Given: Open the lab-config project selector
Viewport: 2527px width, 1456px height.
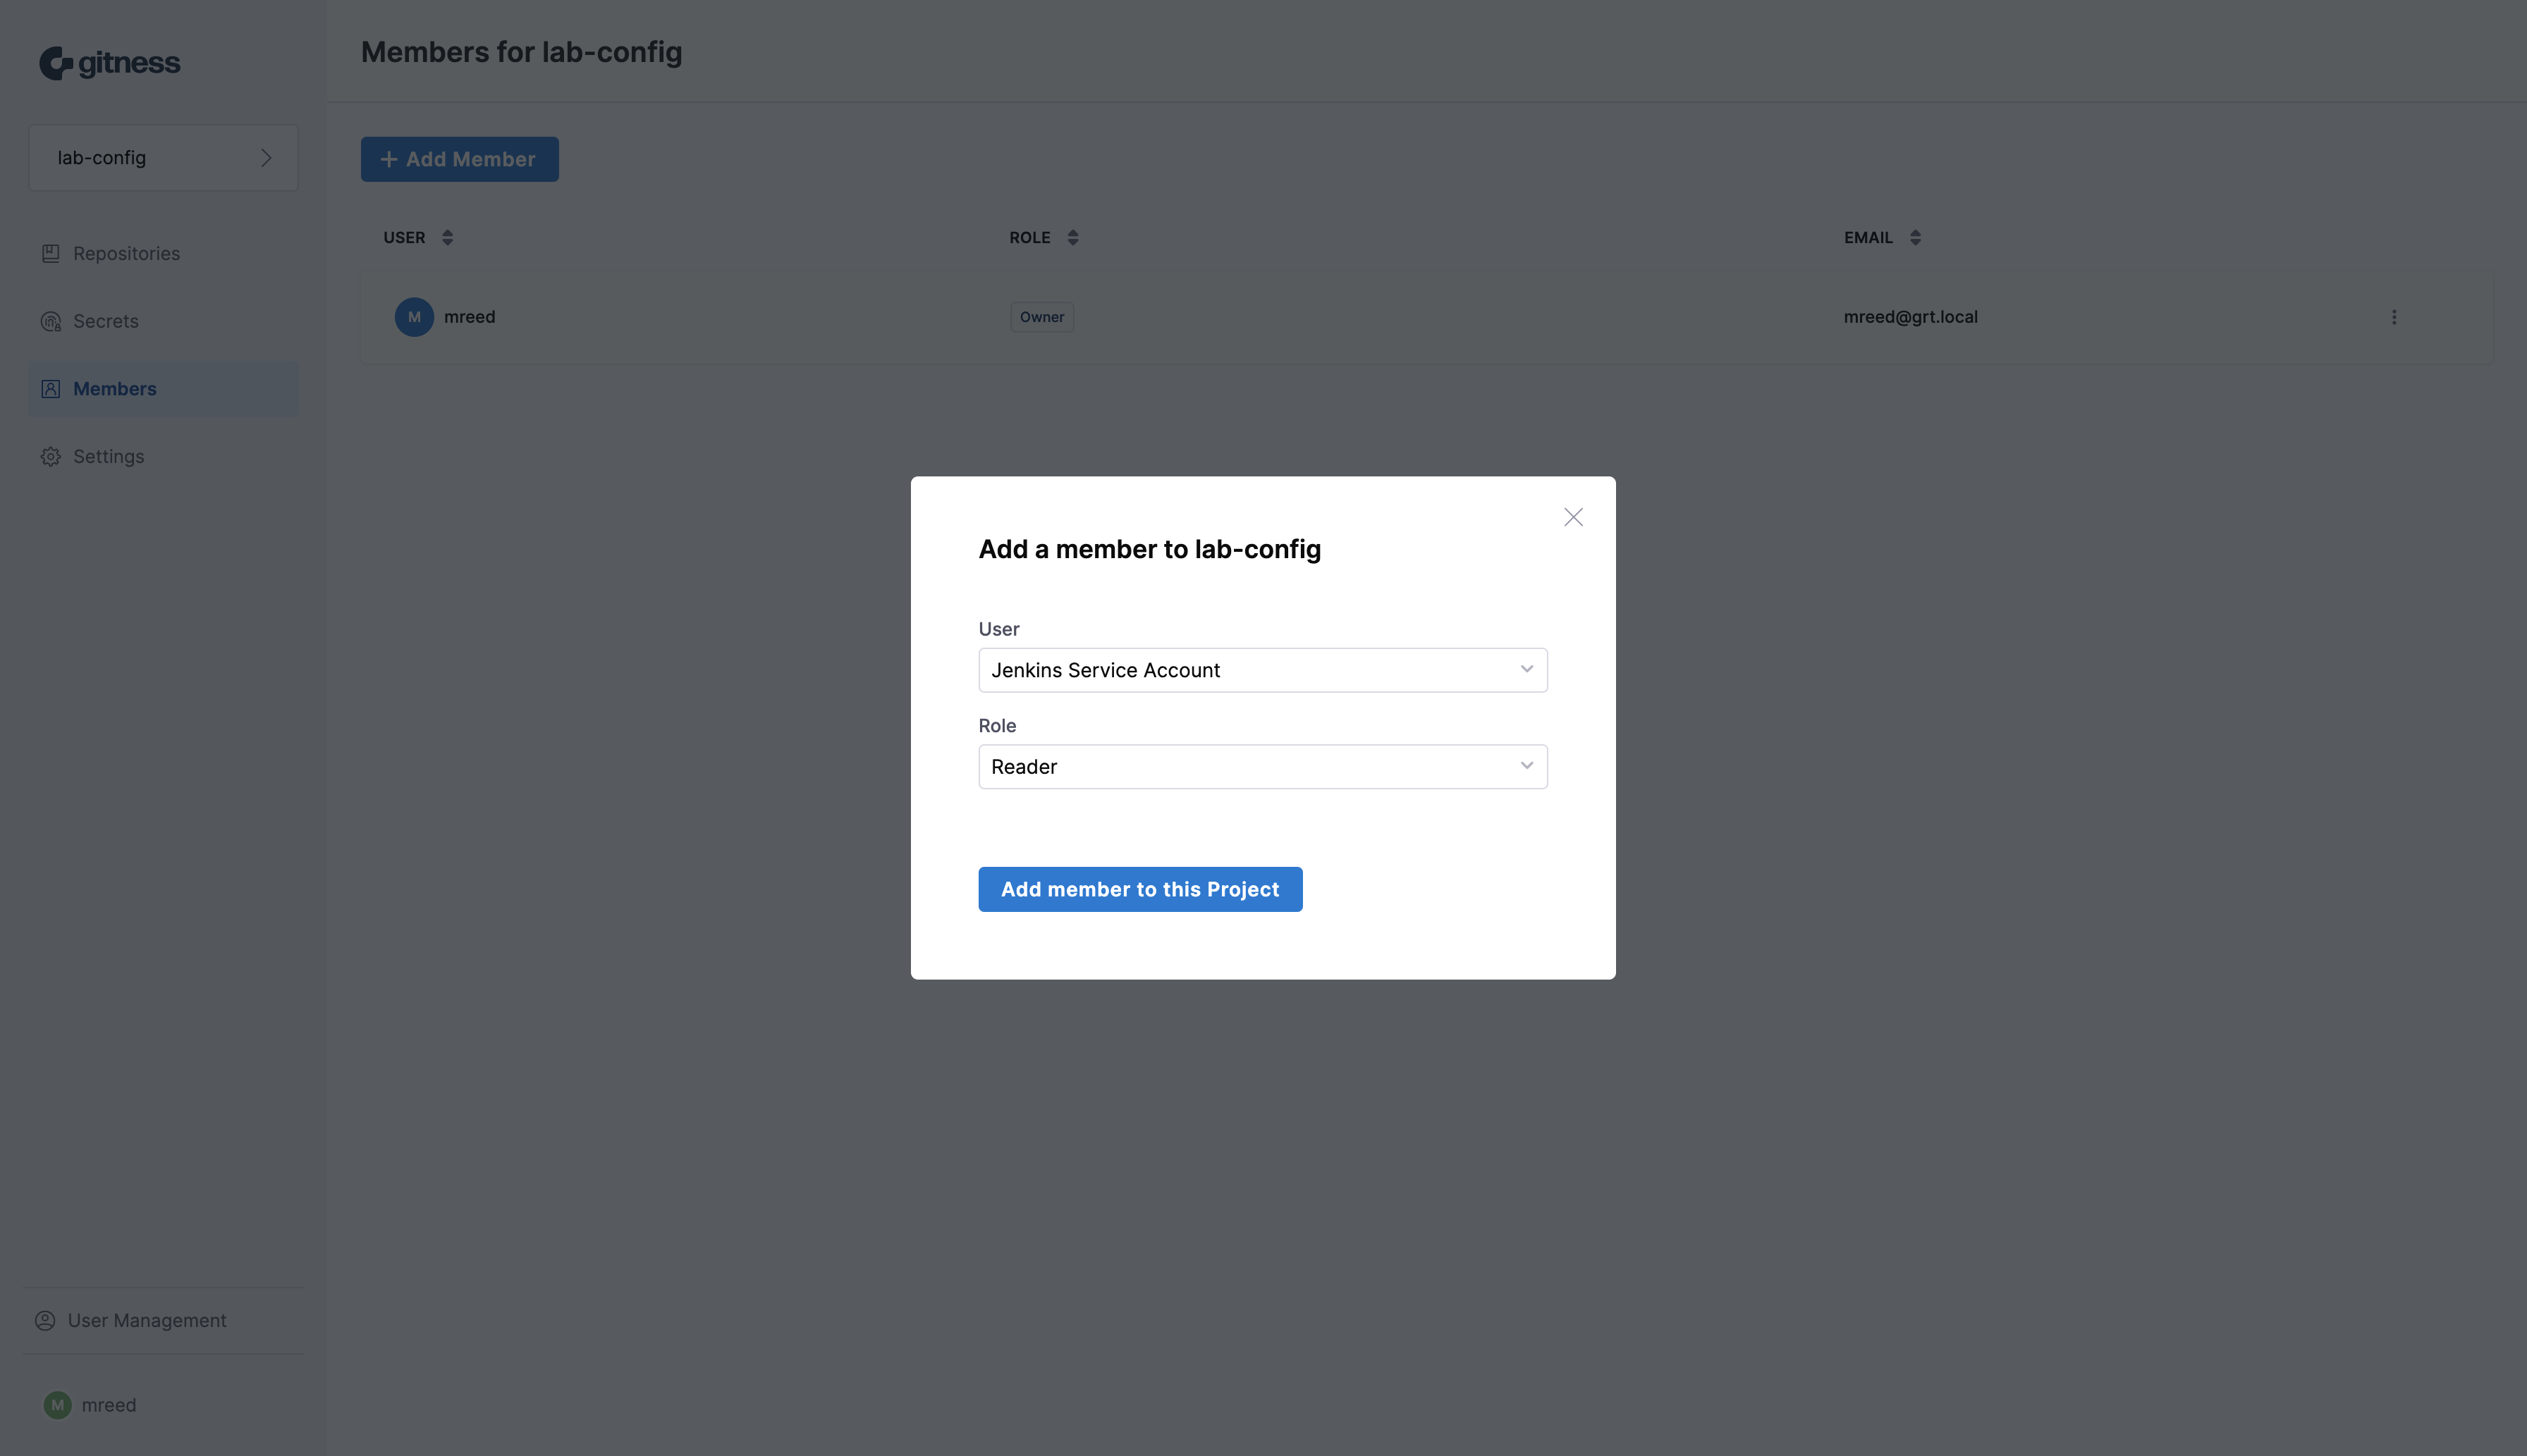Looking at the screenshot, I should pyautogui.click(x=163, y=158).
